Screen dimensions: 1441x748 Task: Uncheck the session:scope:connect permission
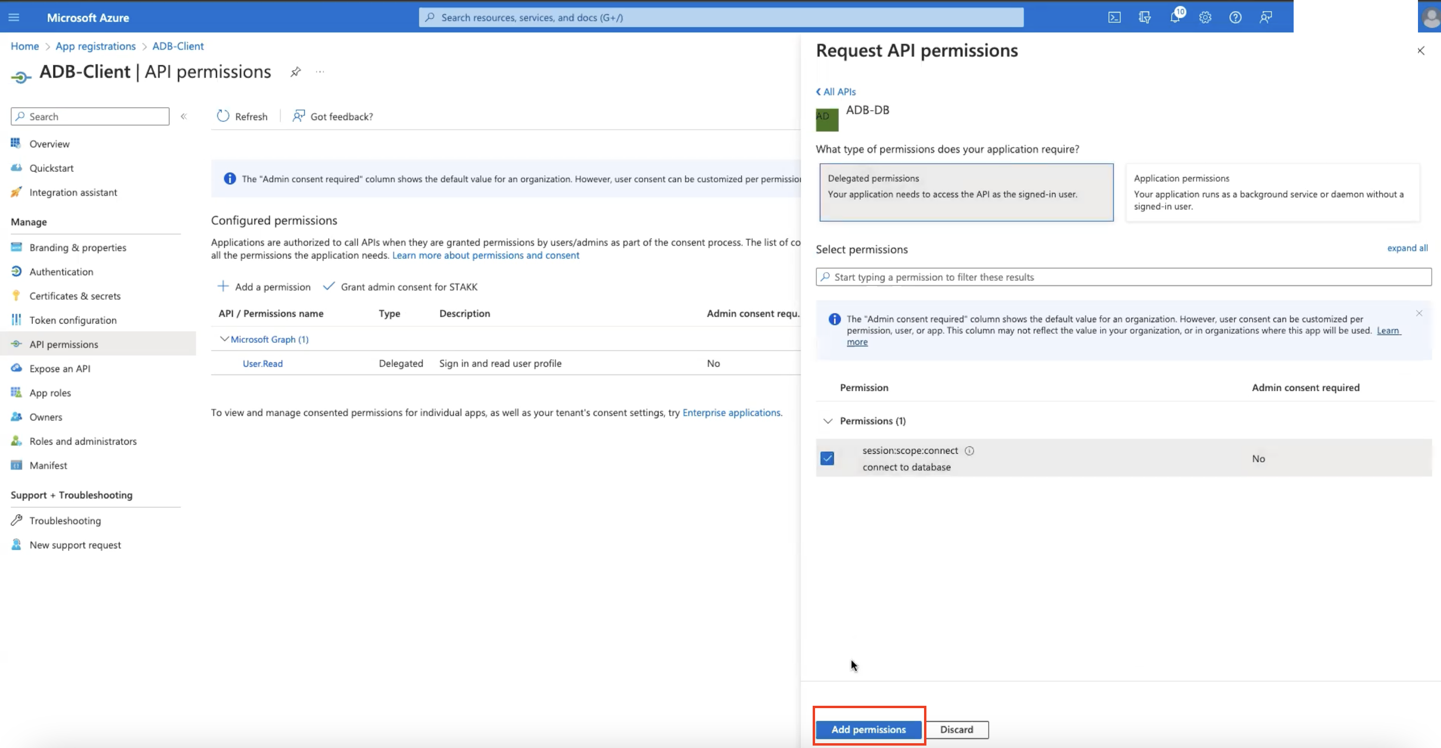[828, 458]
